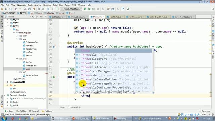Open the Problems tool window button
This screenshot has width=215, height=121.
[47, 111]
